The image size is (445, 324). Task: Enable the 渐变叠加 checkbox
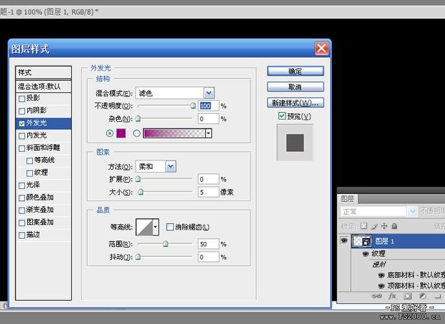21,210
